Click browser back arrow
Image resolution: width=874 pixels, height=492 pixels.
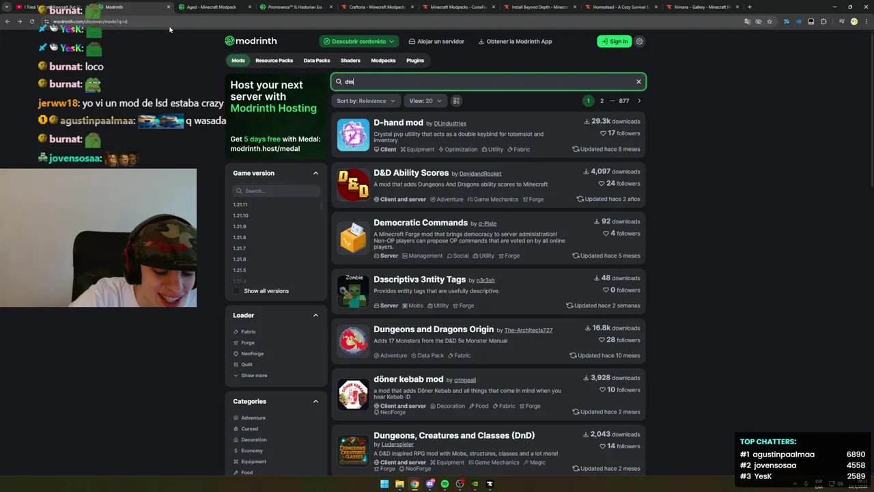point(8,21)
